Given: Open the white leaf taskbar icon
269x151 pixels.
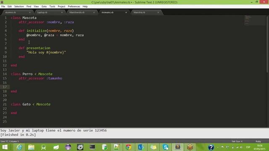Looking at the screenshot, I should pyautogui.click(x=56, y=147).
